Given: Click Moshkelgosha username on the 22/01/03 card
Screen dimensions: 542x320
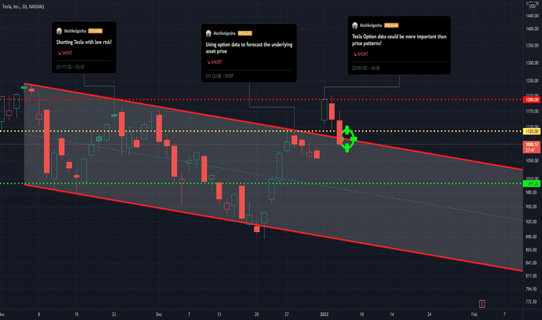Looking at the screenshot, I should tap(370, 25).
